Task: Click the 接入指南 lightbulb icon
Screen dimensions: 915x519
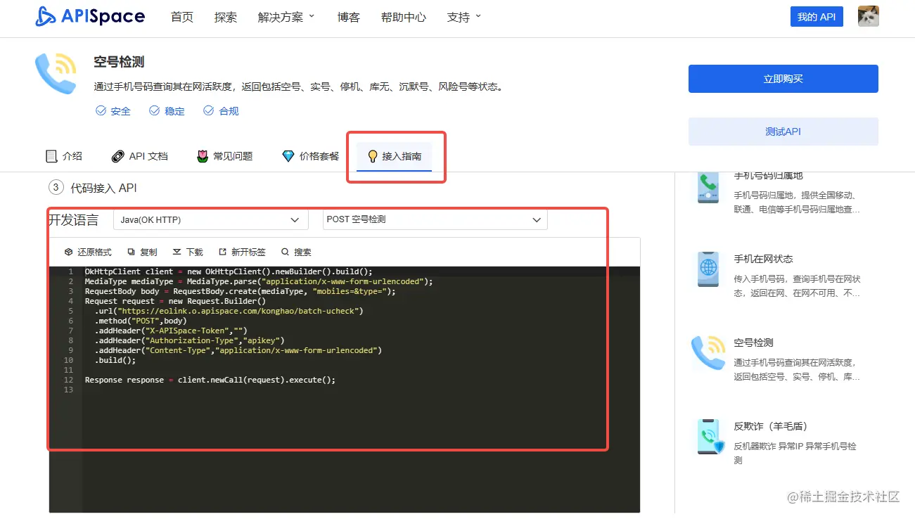Action: pos(373,156)
